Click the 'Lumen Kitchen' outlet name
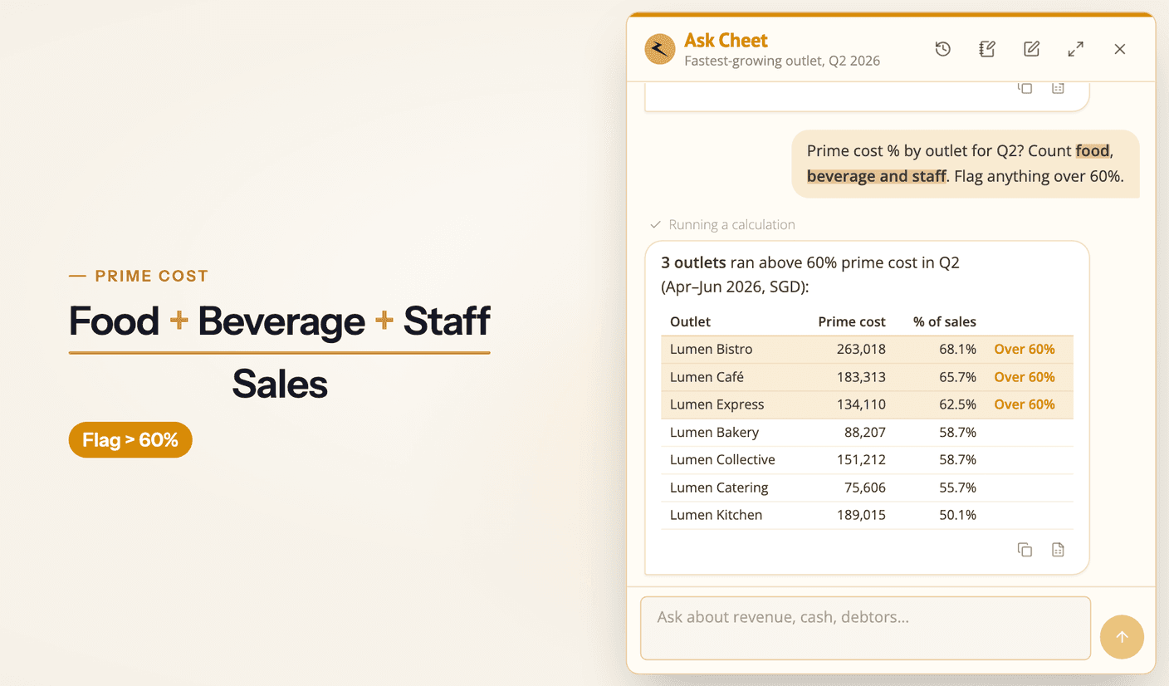The image size is (1169, 686). (716, 515)
